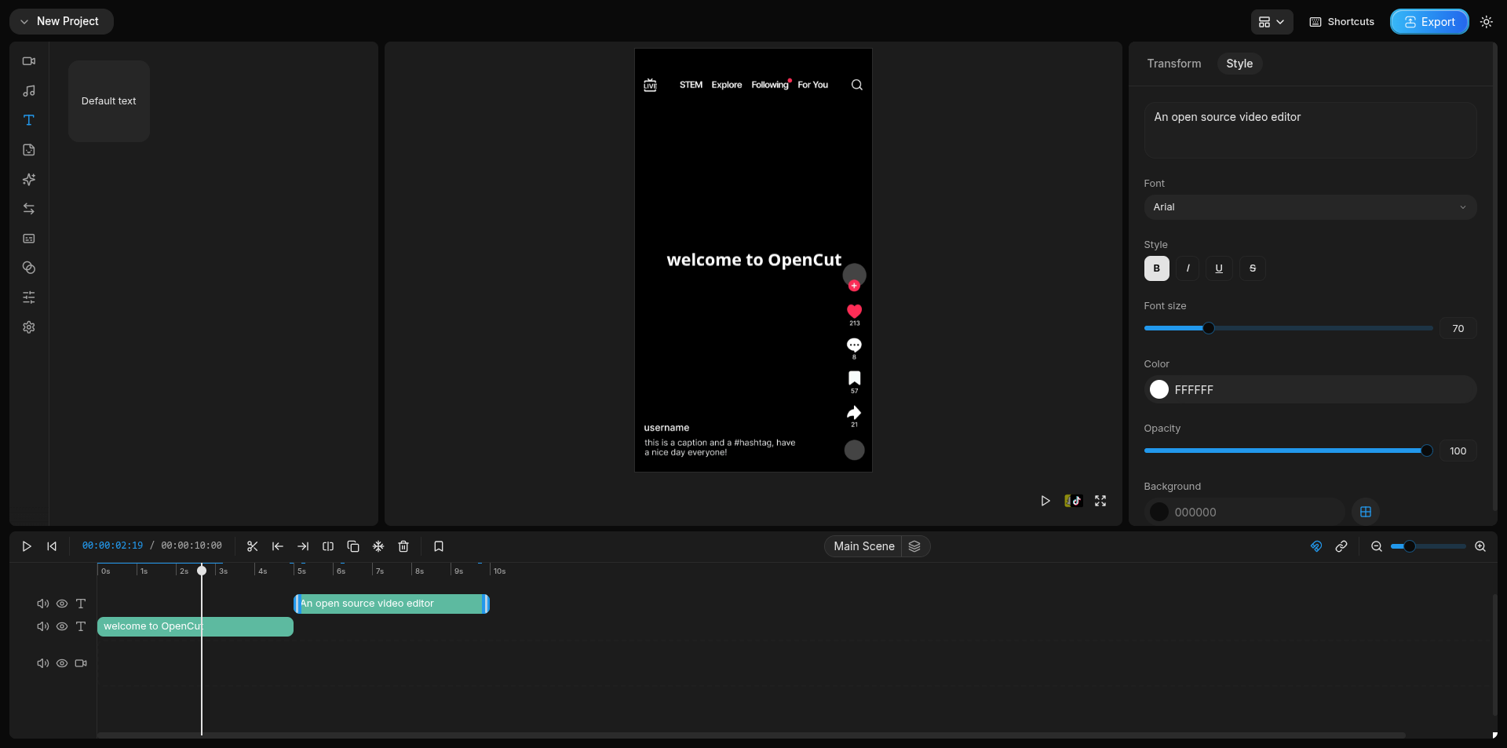Open the Transitions panel in sidebar
The width and height of the screenshot is (1507, 748).
29,209
